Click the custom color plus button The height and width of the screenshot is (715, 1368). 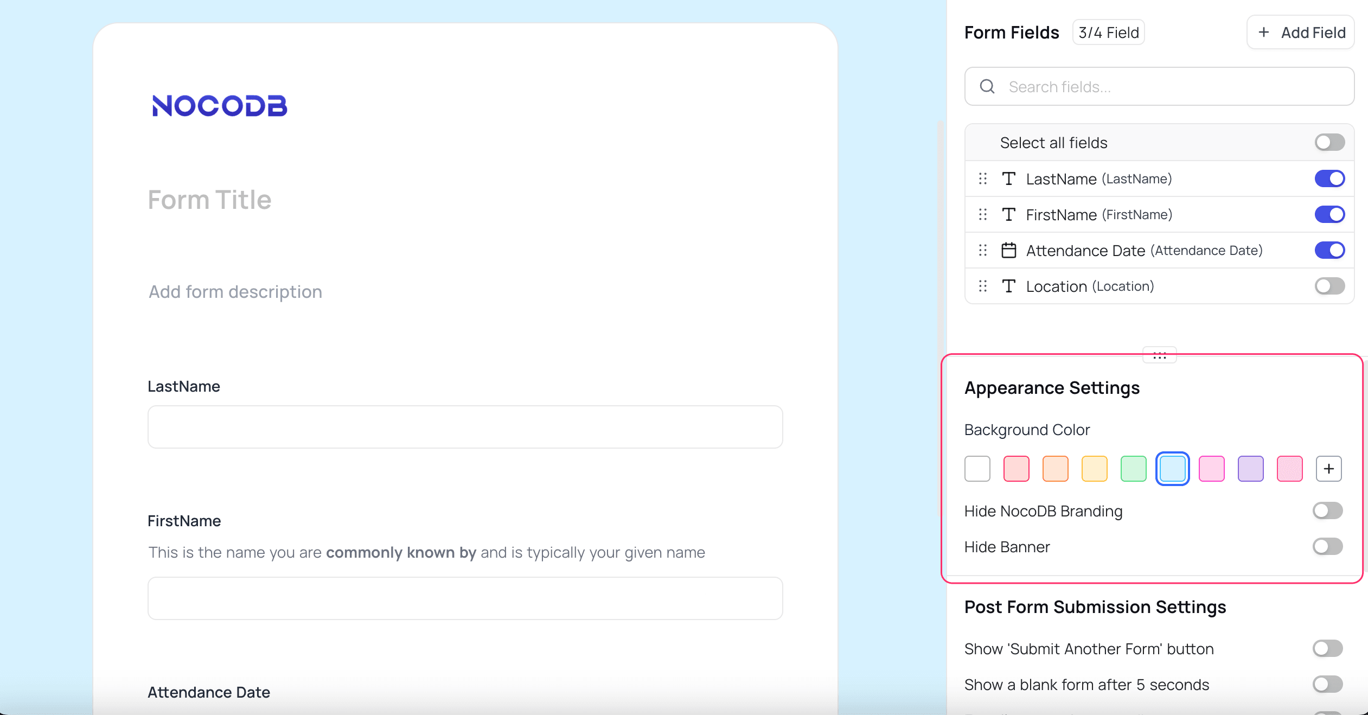click(1328, 469)
